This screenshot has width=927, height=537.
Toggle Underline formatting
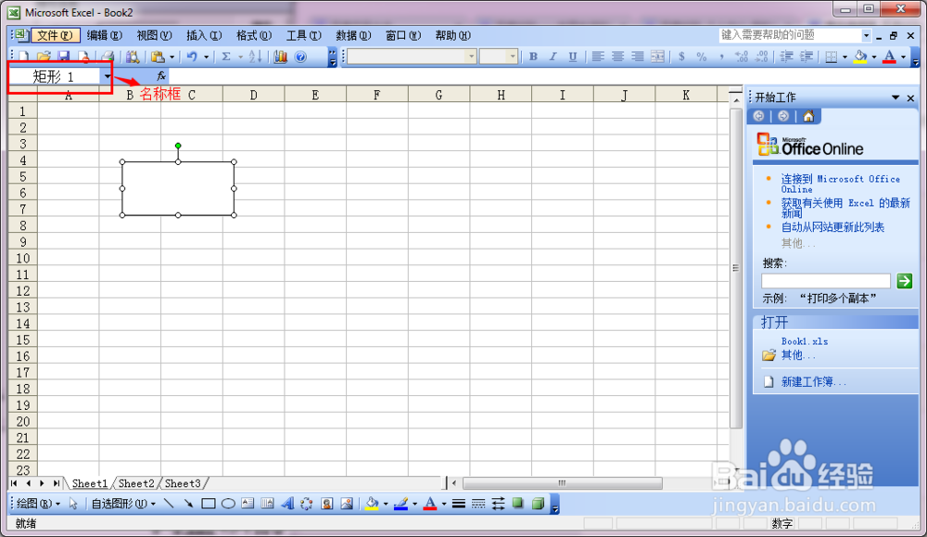(572, 57)
